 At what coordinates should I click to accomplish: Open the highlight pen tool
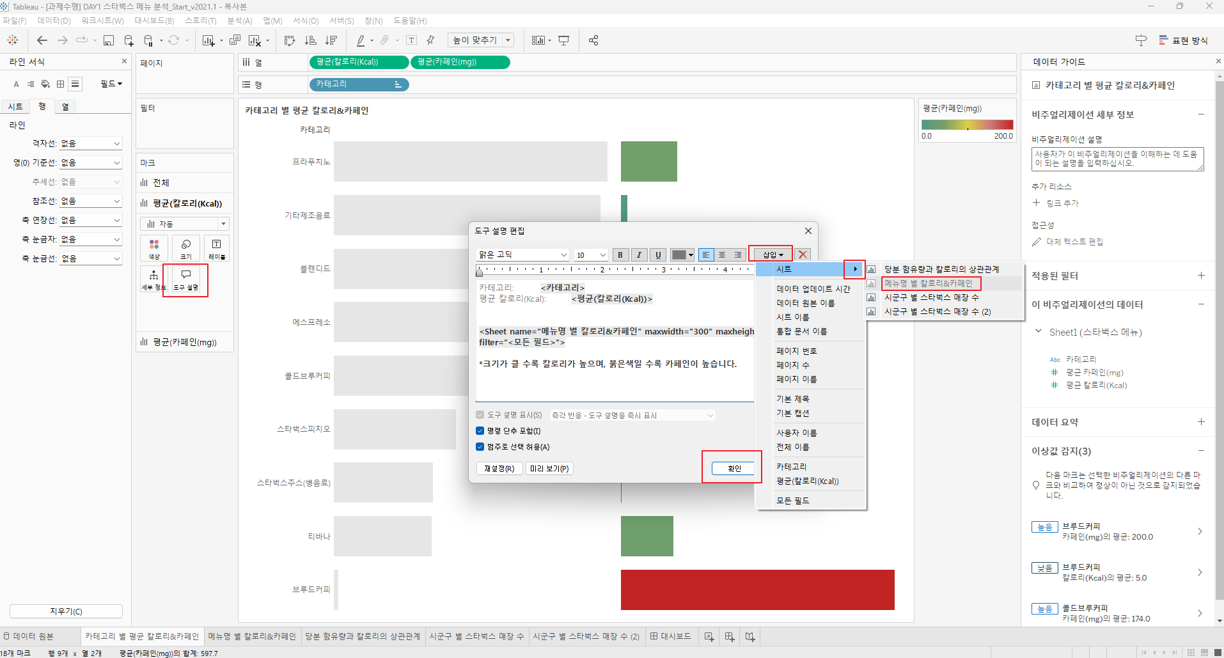point(361,40)
